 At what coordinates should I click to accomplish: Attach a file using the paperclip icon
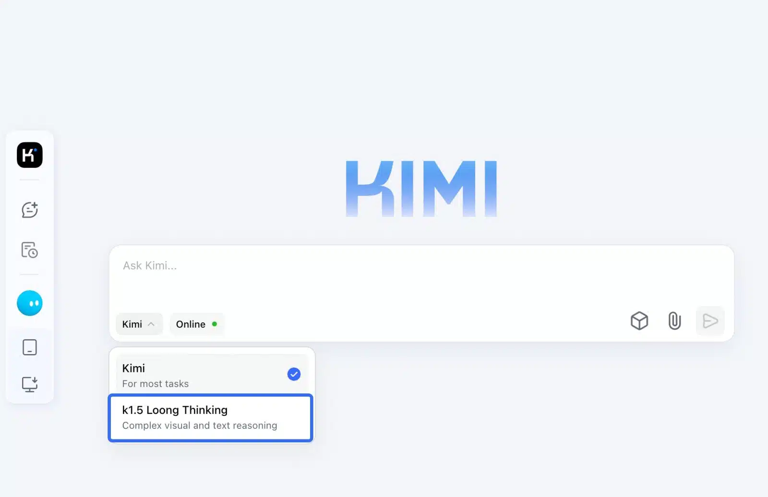coord(674,321)
